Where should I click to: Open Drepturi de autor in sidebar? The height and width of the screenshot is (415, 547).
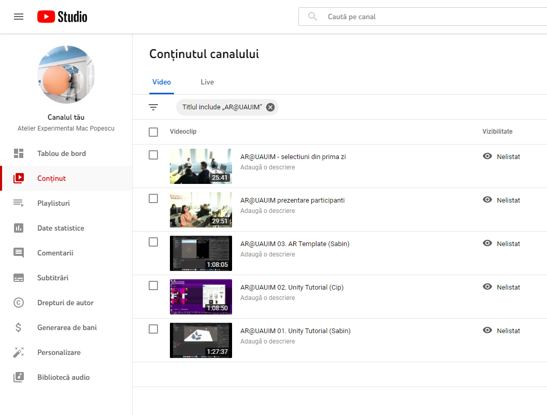point(66,303)
